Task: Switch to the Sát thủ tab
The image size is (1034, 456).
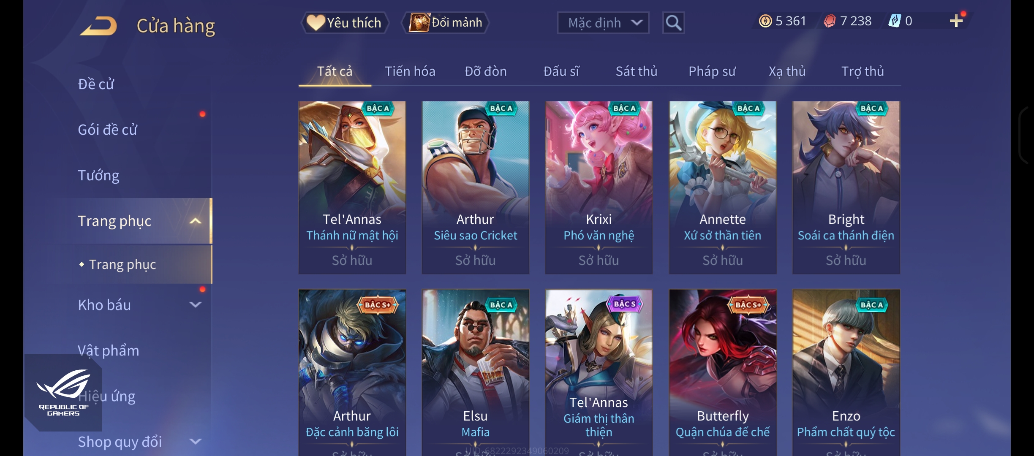Action: click(636, 71)
